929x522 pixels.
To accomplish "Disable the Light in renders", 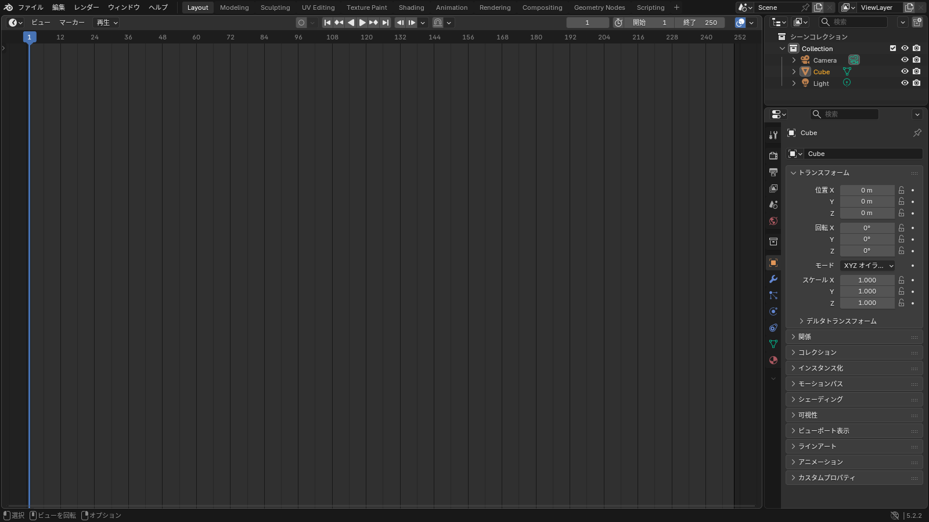I will 916,83.
